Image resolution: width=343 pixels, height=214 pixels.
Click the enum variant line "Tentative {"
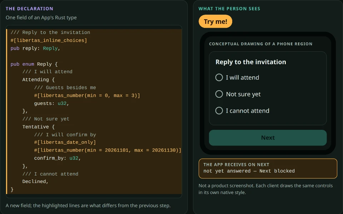coord(39,127)
